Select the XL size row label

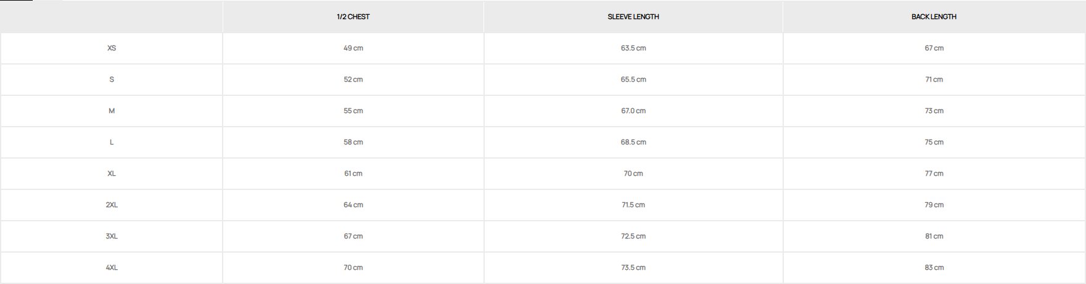112,173
